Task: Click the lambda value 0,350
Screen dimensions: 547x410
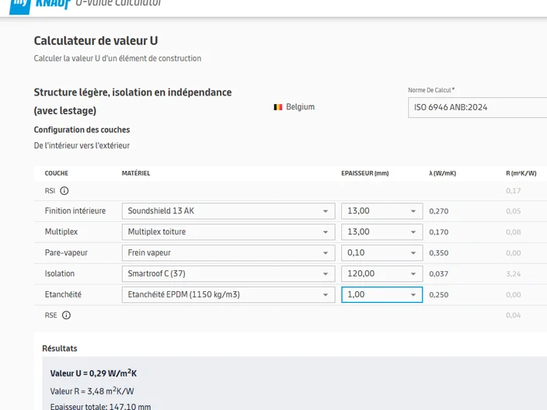Action: [439, 253]
